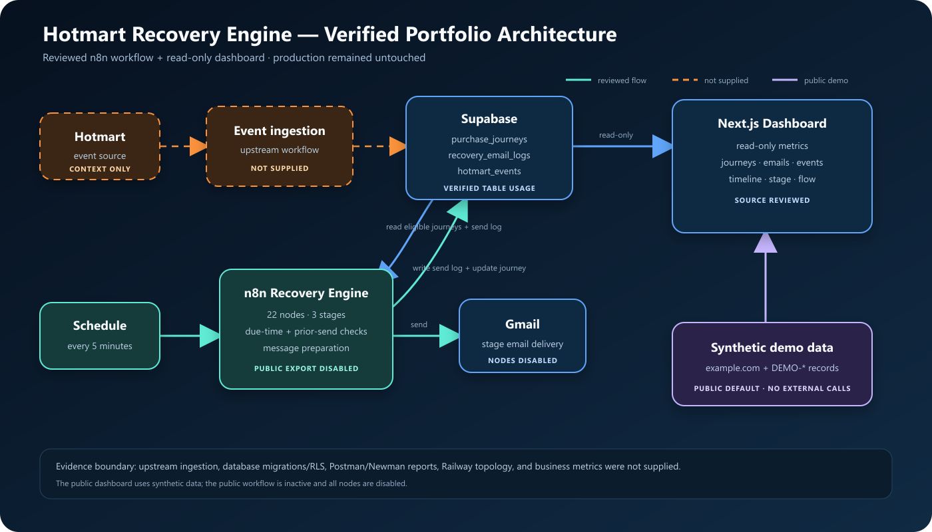Select the "Gmail" node heading
The width and height of the screenshot is (932, 532).
(523, 325)
